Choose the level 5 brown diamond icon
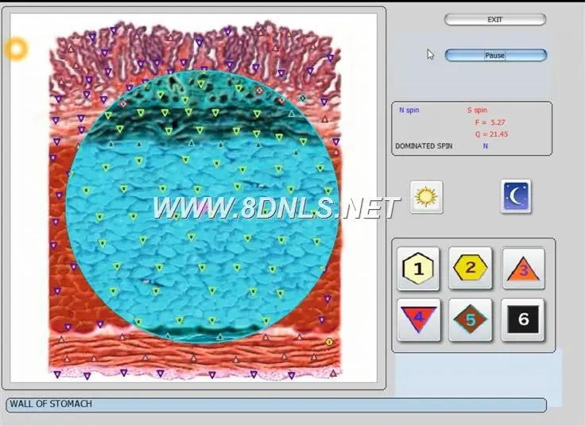585x426 pixels. click(470, 319)
